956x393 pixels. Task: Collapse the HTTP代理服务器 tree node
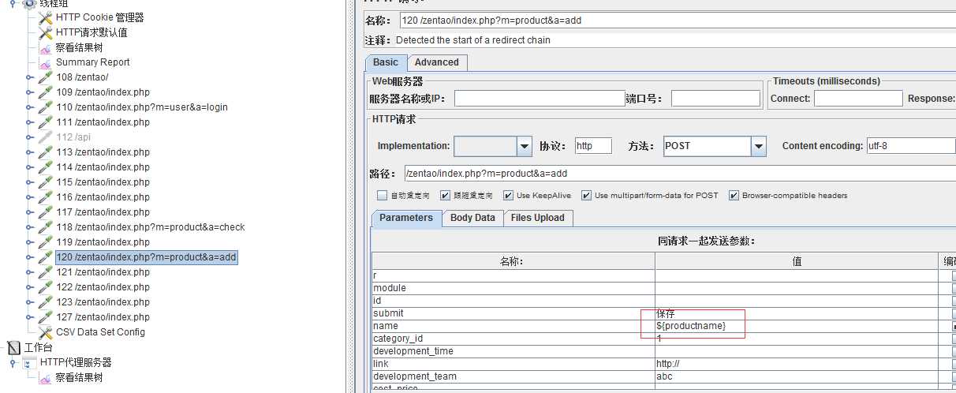click(x=13, y=362)
